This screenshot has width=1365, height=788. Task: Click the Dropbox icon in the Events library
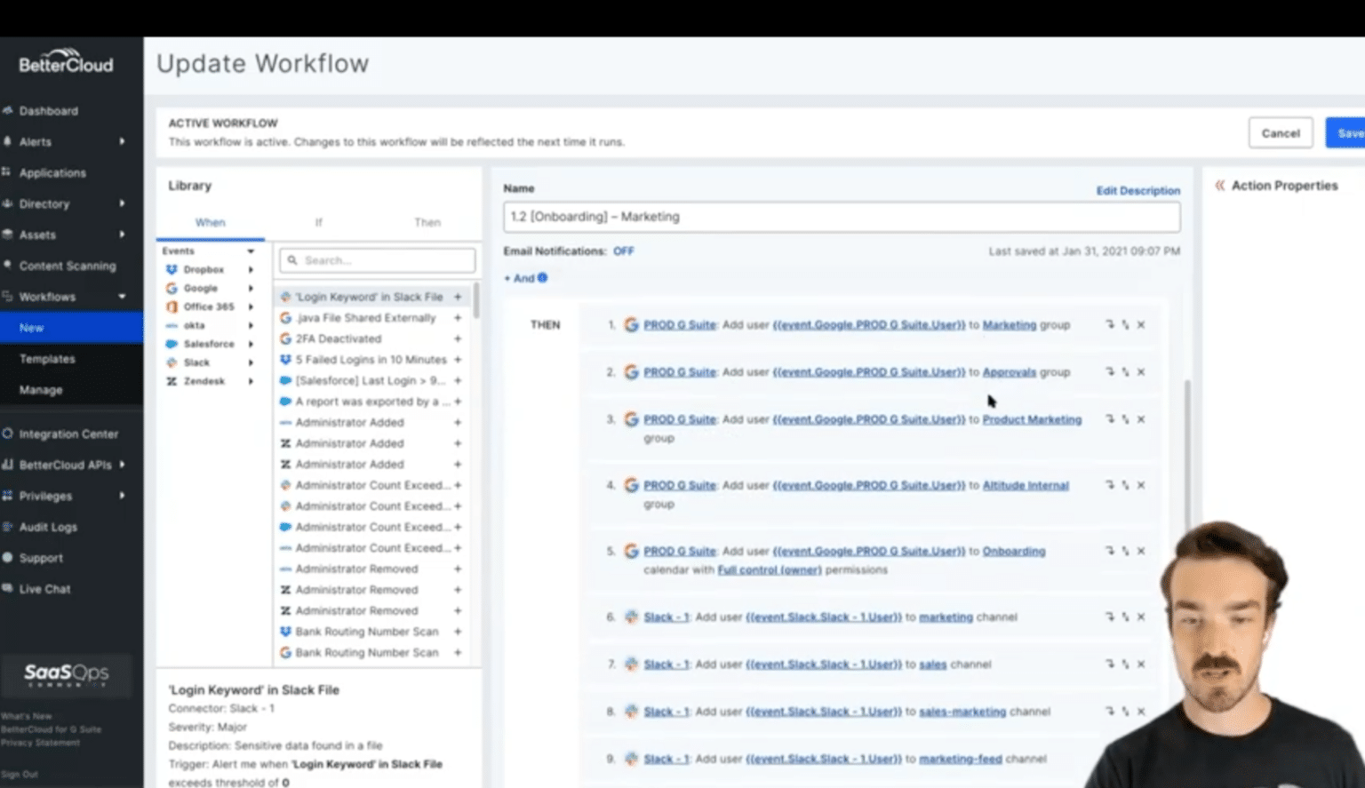[172, 269]
